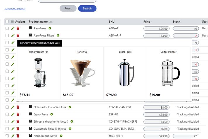Click pencil icon in row with stock 15
208x139 pixels.
click(x=13, y=72)
